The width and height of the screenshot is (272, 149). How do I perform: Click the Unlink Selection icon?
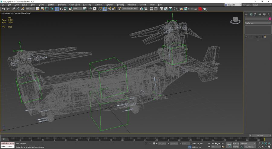[18, 9]
